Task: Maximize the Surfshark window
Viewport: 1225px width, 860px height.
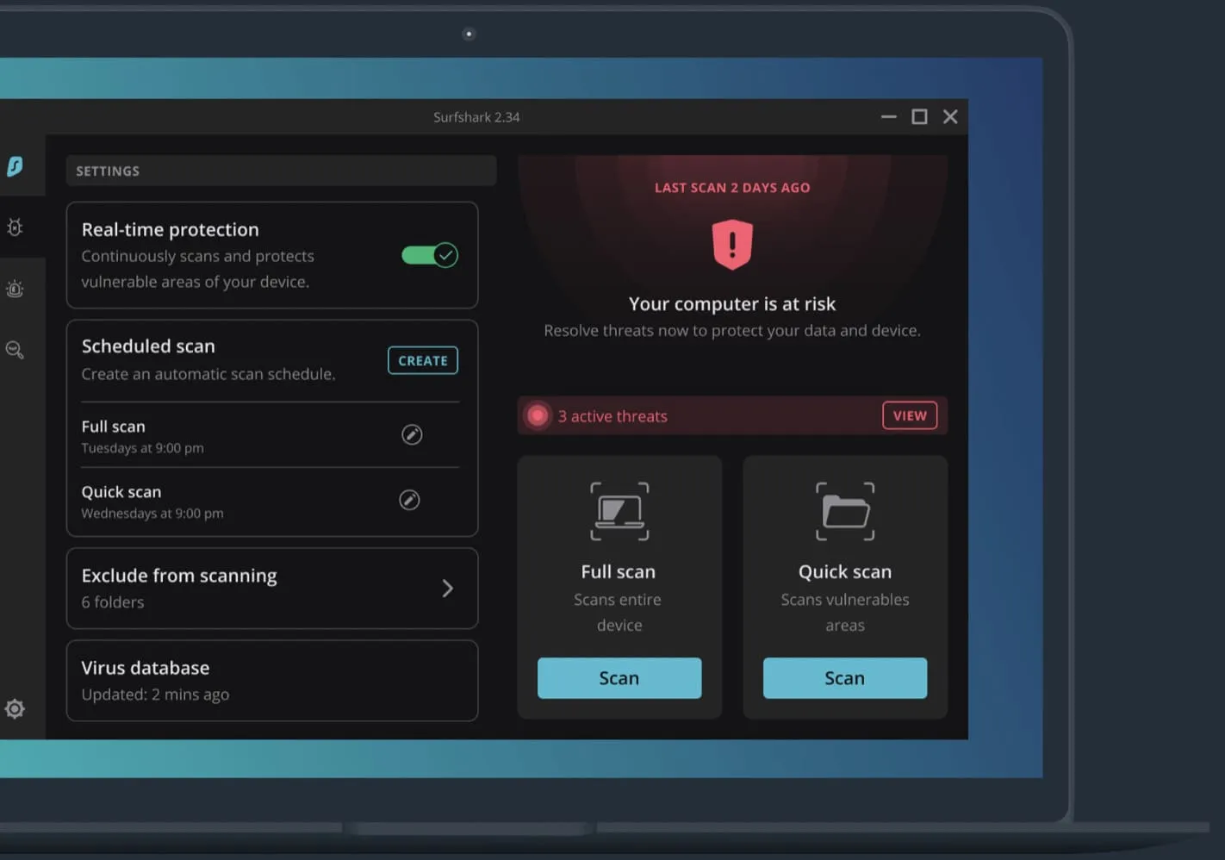Action: coord(920,116)
